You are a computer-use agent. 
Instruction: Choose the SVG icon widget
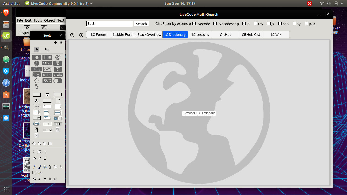pos(47,81)
